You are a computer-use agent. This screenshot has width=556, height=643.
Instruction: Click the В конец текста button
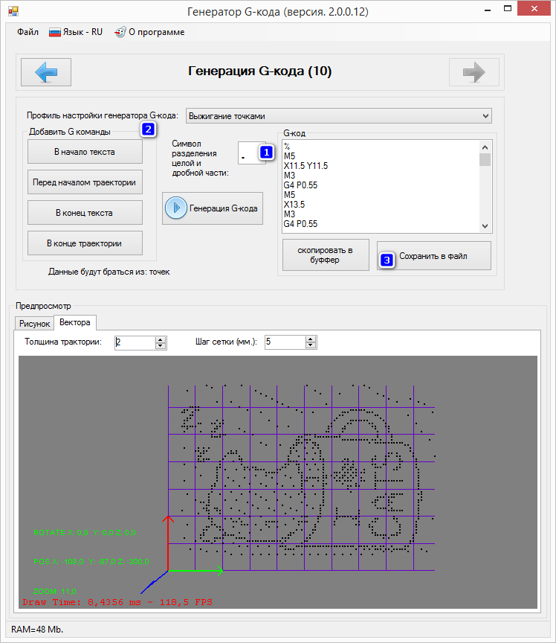(x=85, y=213)
